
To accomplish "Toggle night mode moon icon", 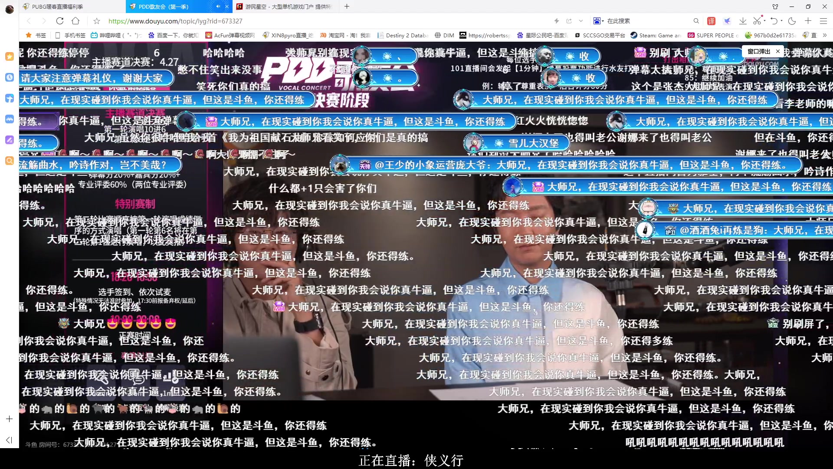I will click(792, 21).
